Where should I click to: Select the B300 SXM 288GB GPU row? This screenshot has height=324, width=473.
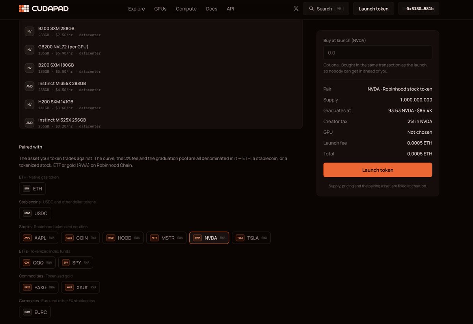[161, 32]
